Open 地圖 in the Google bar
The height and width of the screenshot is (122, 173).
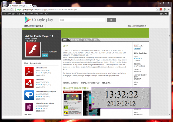click(18, 14)
